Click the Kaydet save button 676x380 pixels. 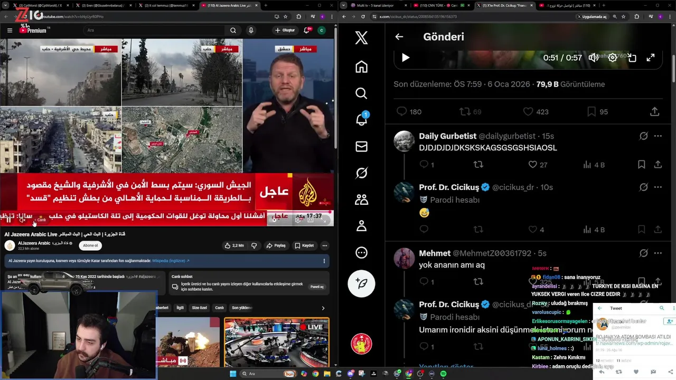click(304, 245)
